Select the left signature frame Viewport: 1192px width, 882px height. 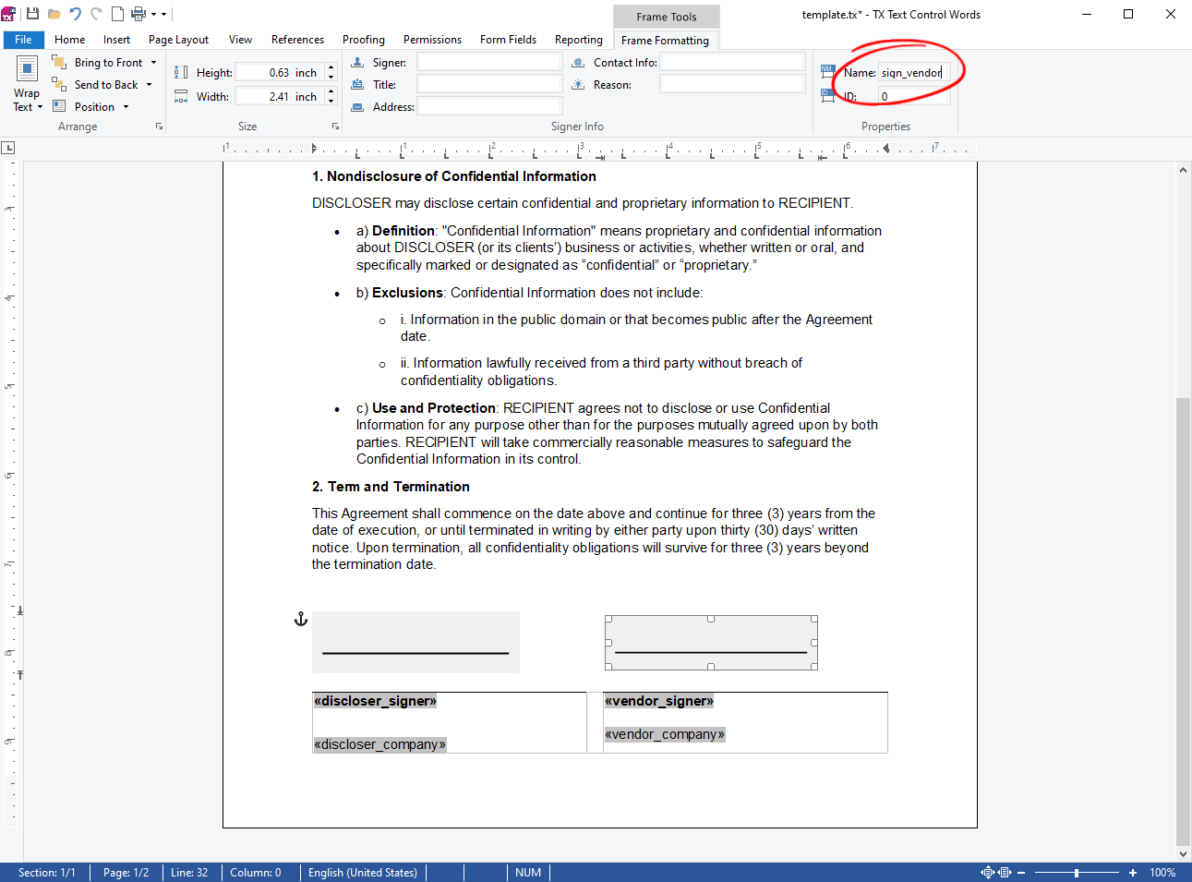[415, 642]
